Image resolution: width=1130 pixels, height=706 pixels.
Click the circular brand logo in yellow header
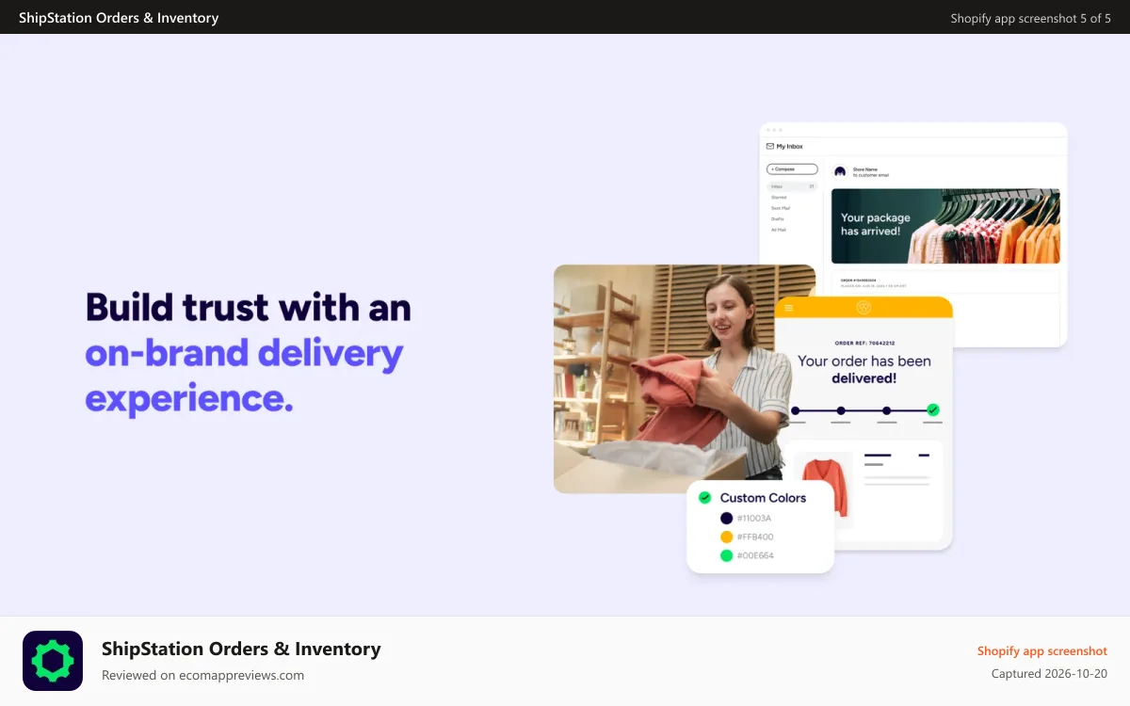point(864,308)
